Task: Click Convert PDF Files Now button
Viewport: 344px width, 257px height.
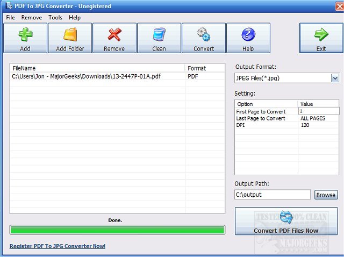Action: point(286,221)
